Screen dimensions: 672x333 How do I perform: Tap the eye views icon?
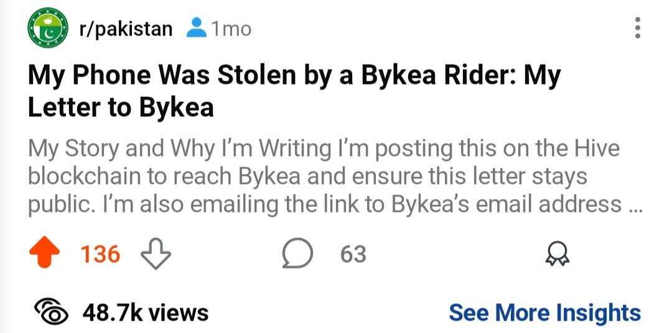(x=52, y=312)
